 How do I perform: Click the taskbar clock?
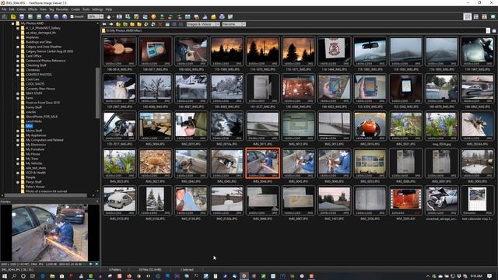[x=476, y=276]
